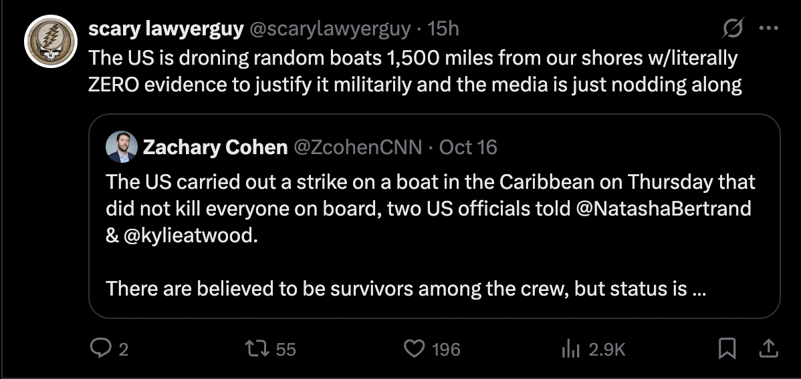Open scary lawyerguy's skull profile avatar
Image resolution: width=801 pixels, height=379 pixels.
pyautogui.click(x=53, y=41)
